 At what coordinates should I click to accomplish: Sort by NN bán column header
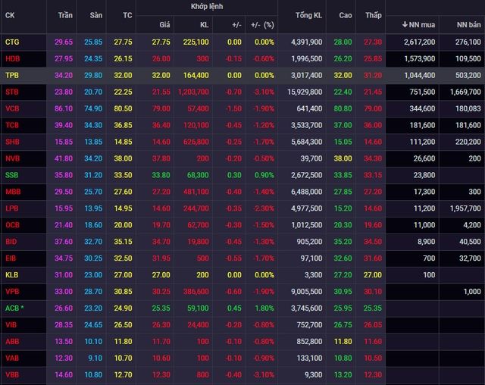pyautogui.click(x=468, y=25)
